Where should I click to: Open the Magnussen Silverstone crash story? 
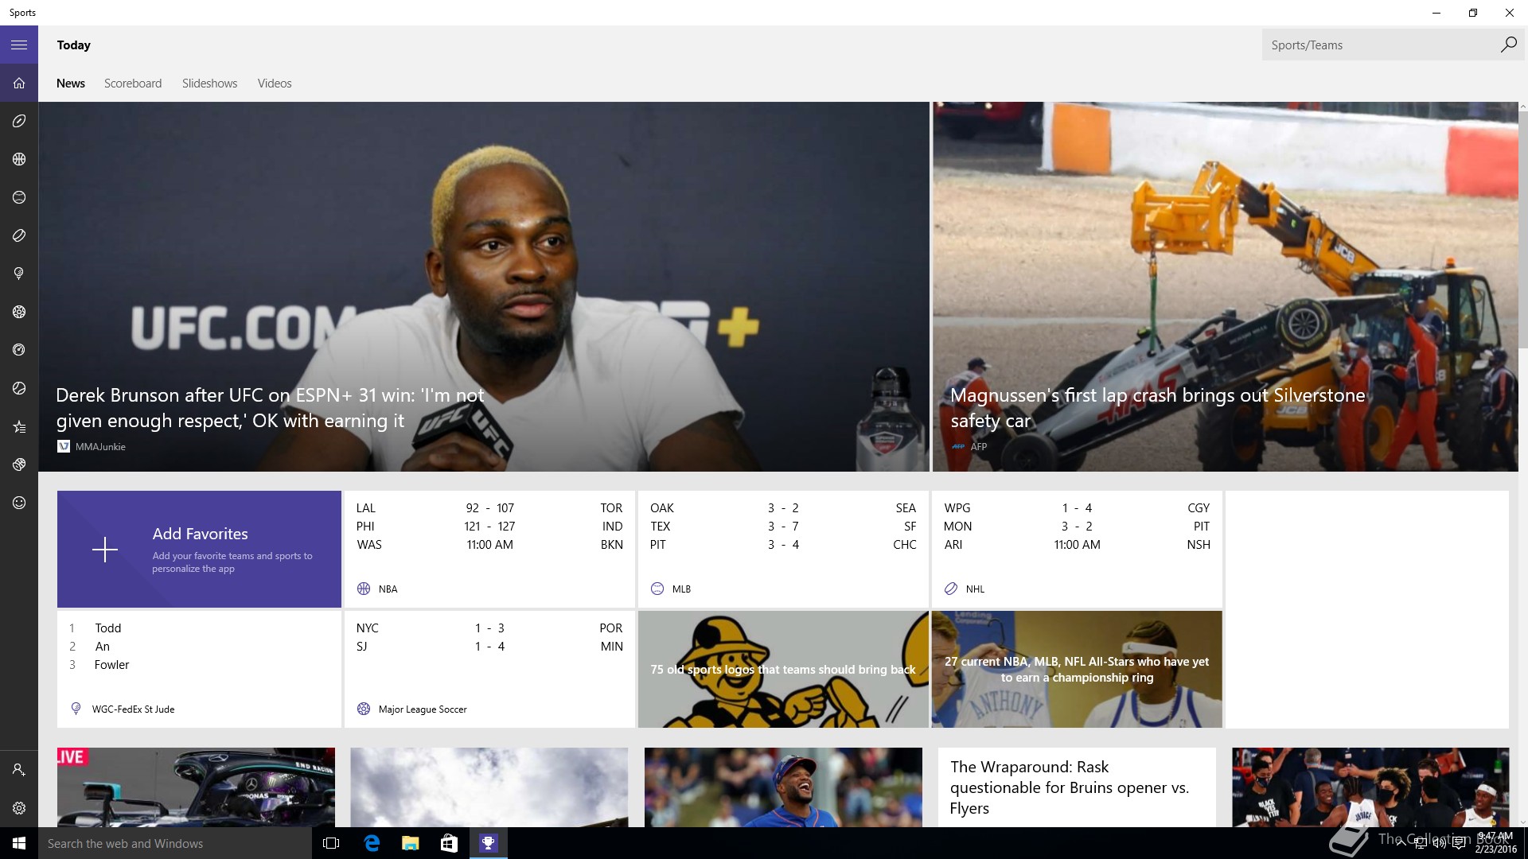click(1226, 286)
